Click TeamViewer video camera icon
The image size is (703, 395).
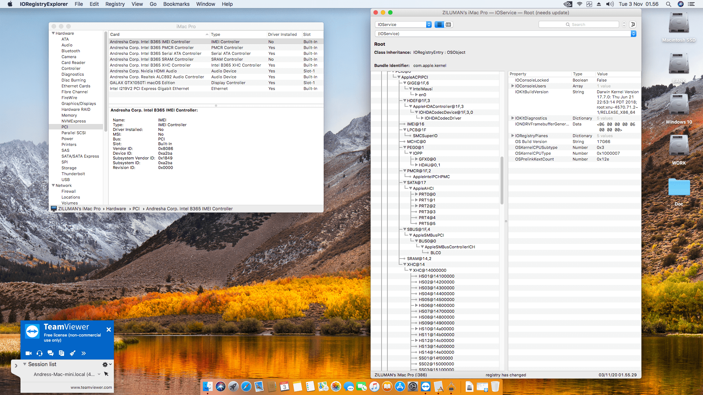click(x=29, y=353)
